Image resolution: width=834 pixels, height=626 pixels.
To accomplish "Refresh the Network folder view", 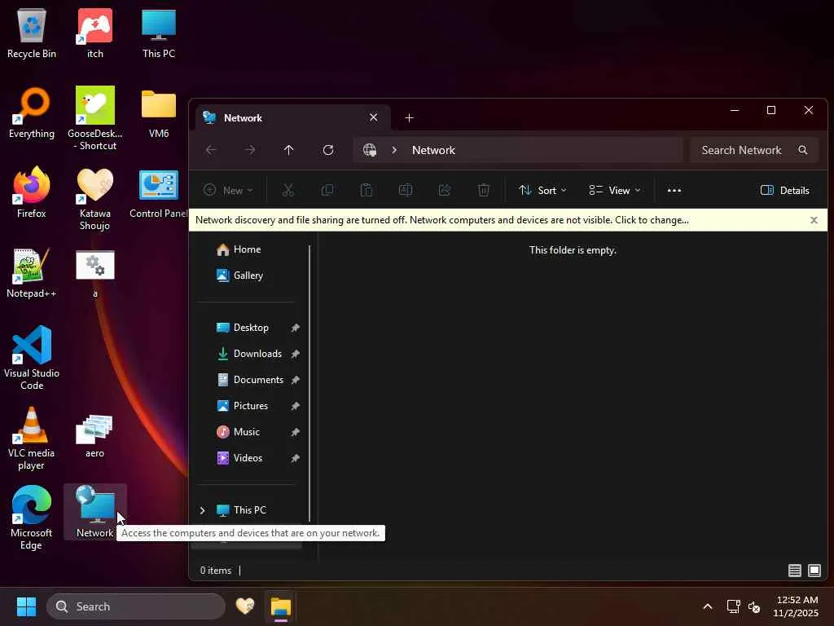I will (328, 150).
